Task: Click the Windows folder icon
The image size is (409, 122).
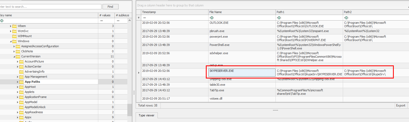Action: (14, 41)
